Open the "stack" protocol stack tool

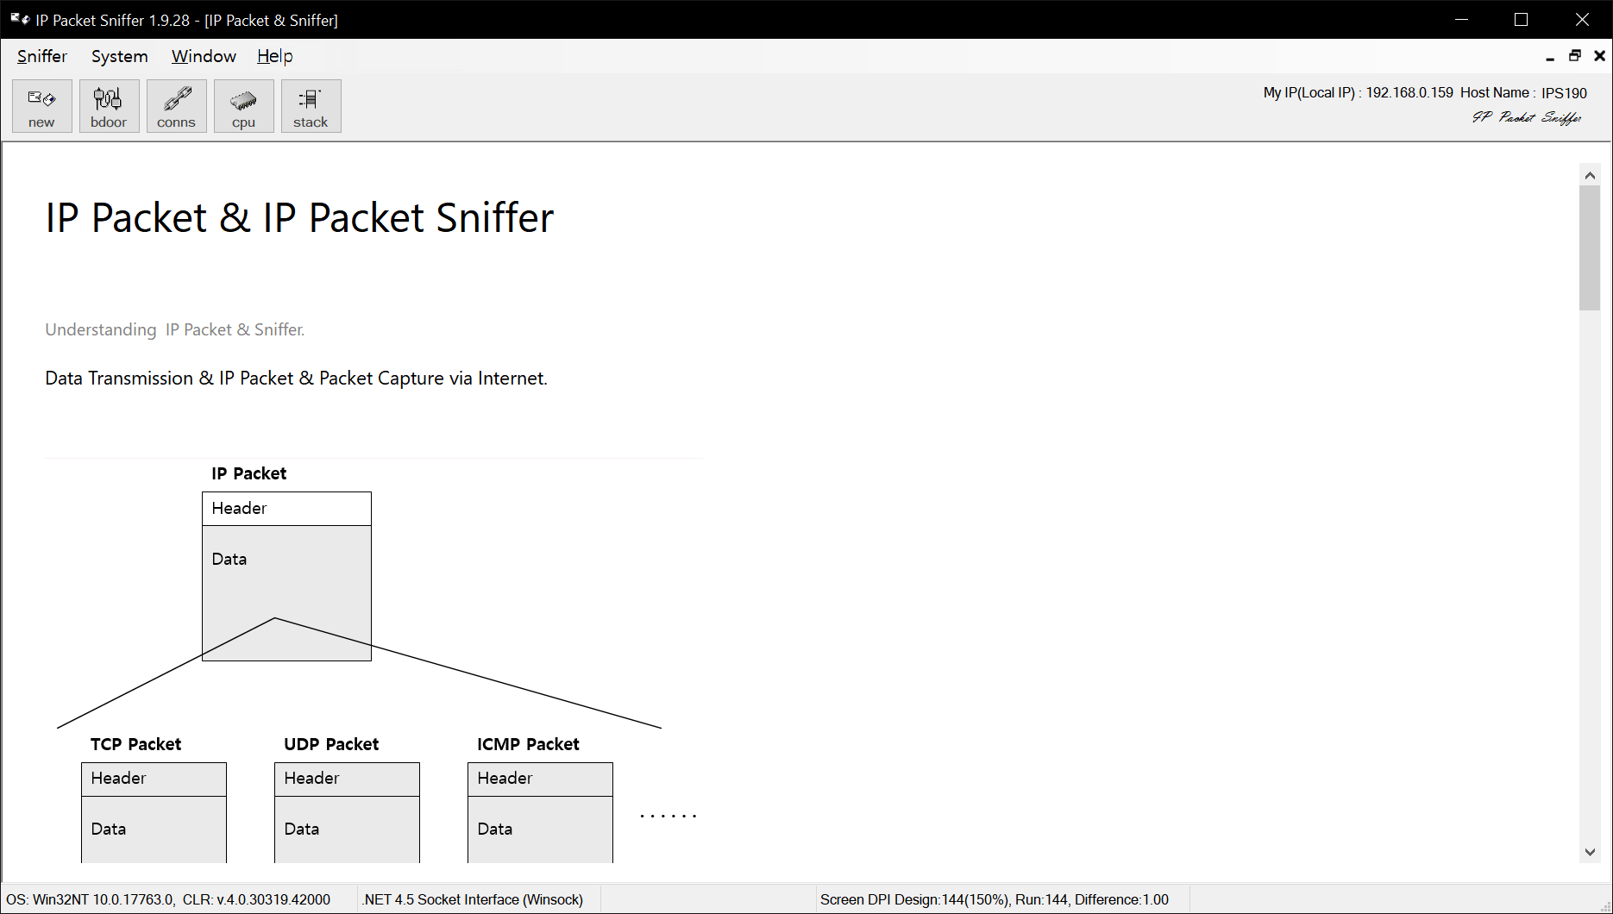311,105
